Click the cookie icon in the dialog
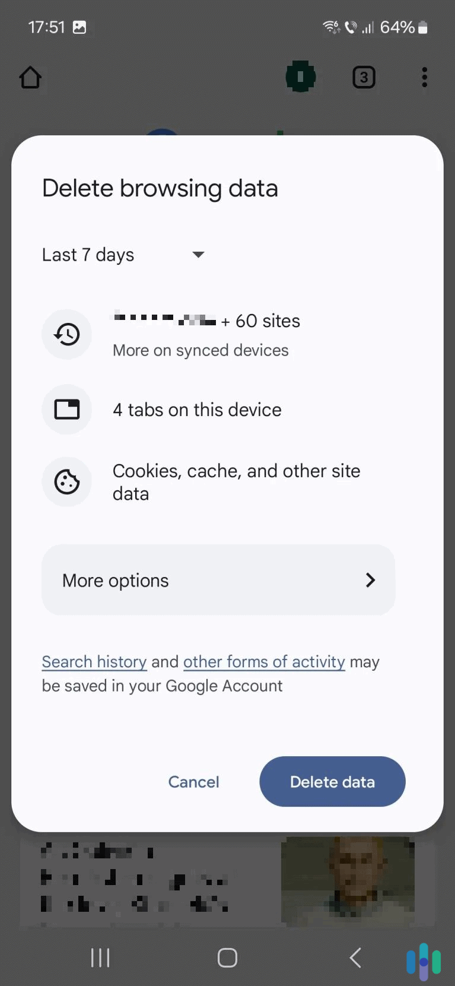455x986 pixels. point(66,481)
